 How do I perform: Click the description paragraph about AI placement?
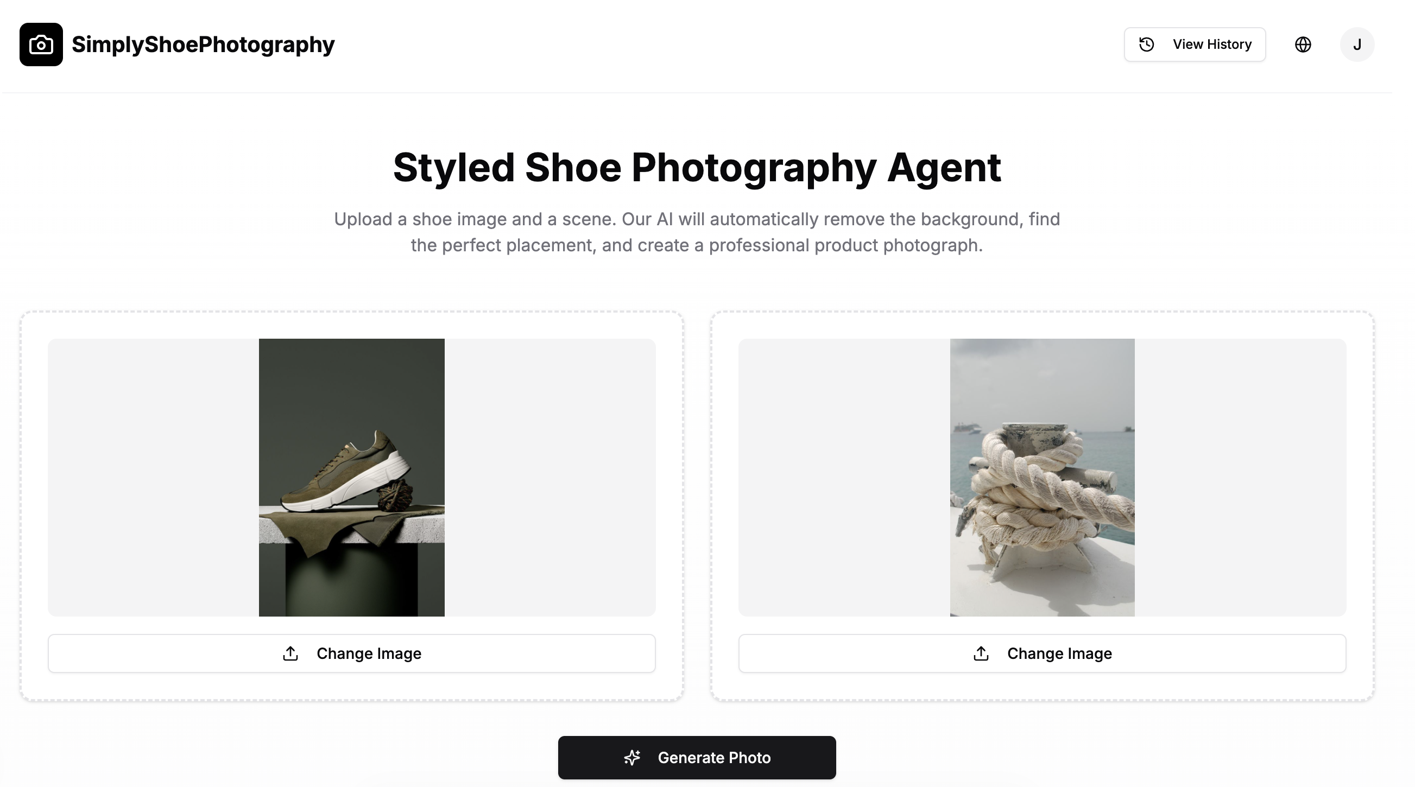tap(697, 232)
